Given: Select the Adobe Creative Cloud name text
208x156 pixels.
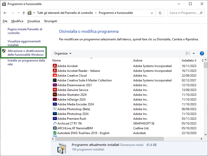Looking at the screenshot, I should 72,76.
